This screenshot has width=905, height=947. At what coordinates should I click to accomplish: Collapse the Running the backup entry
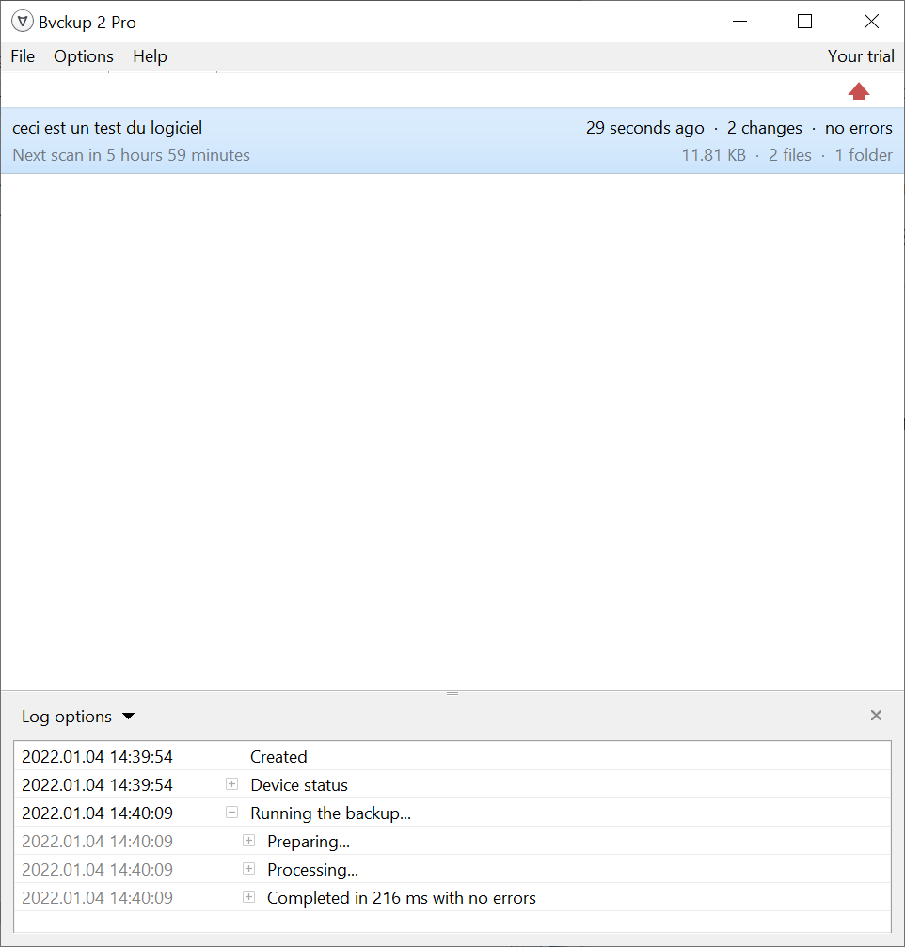(231, 813)
